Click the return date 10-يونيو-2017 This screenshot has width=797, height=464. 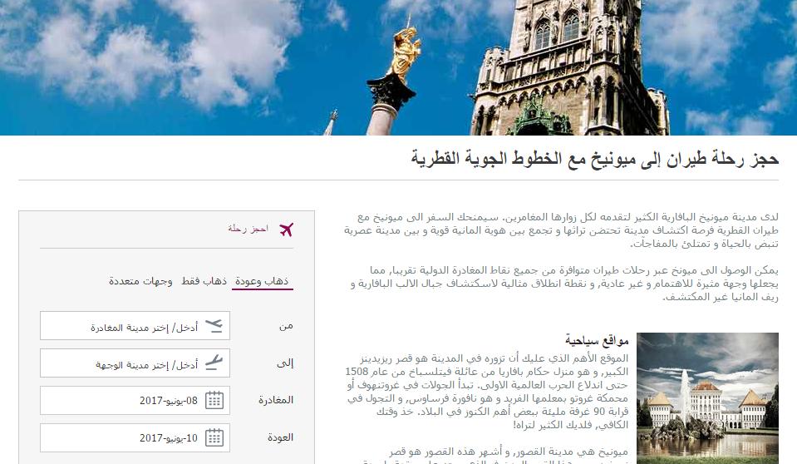(168, 437)
